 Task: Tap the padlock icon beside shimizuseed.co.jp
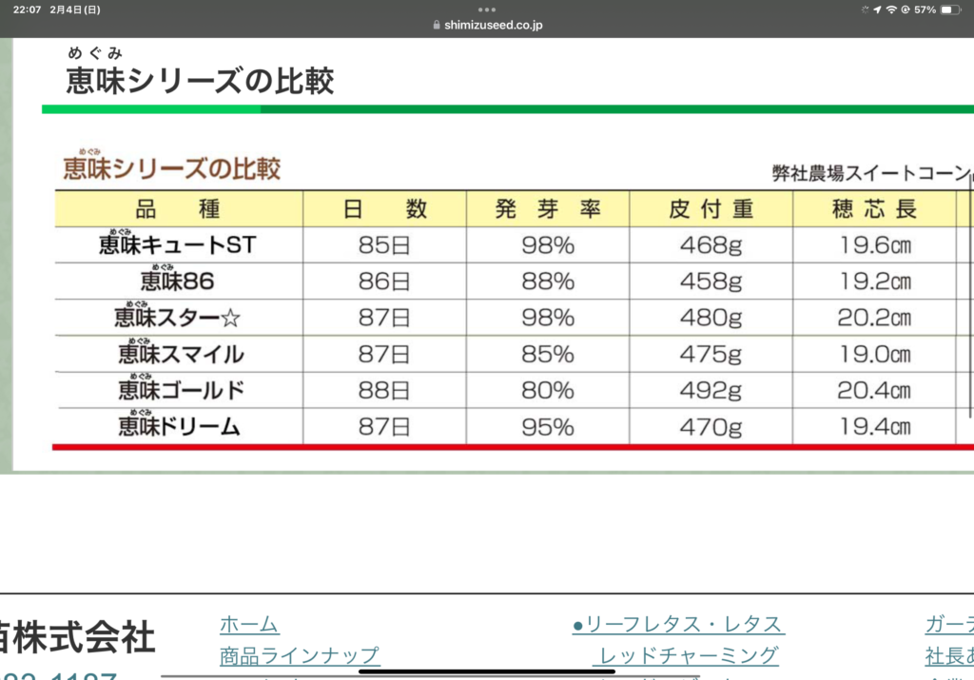coord(437,26)
